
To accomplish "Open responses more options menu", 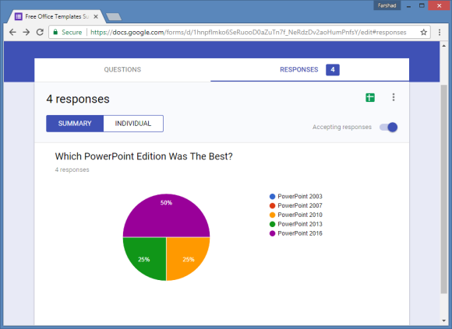I will click(x=394, y=97).
